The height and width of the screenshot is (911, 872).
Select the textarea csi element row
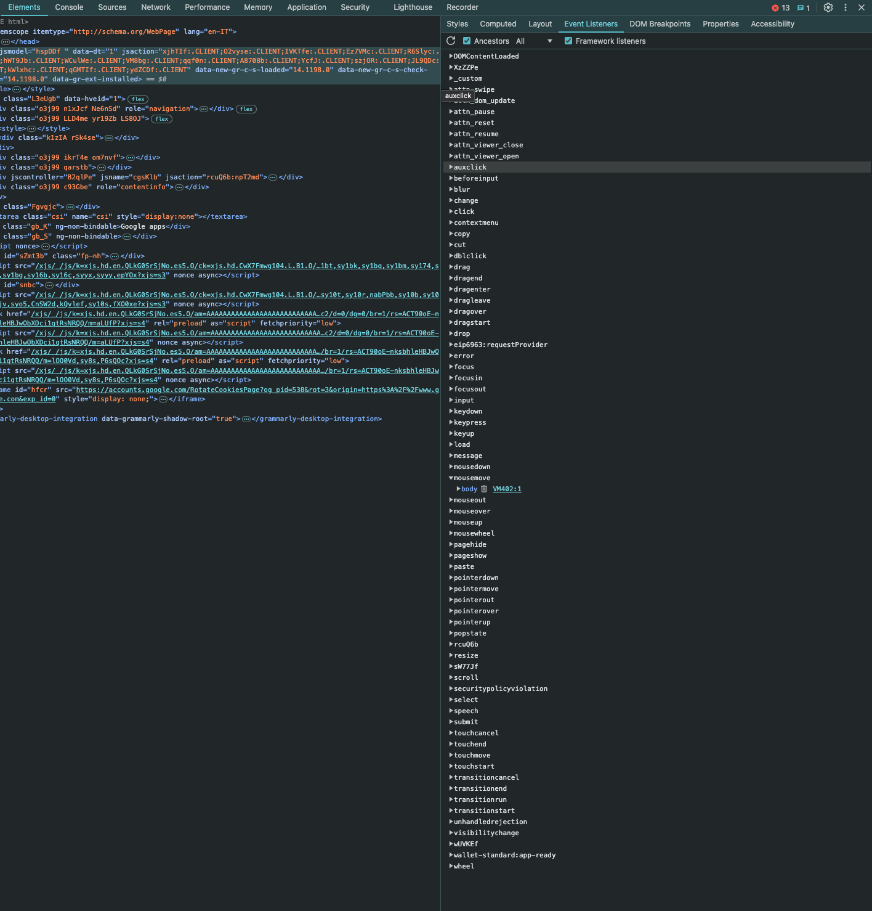[220, 217]
